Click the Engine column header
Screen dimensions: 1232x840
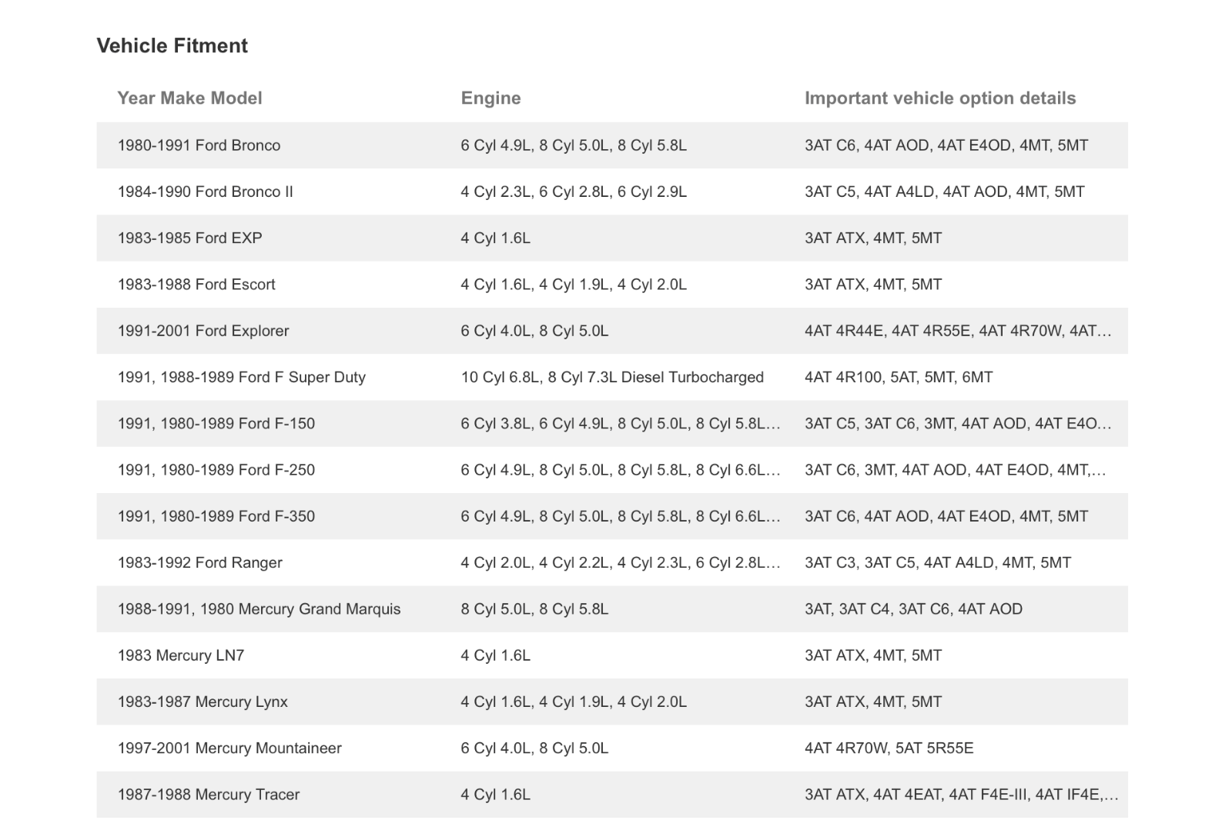490,98
